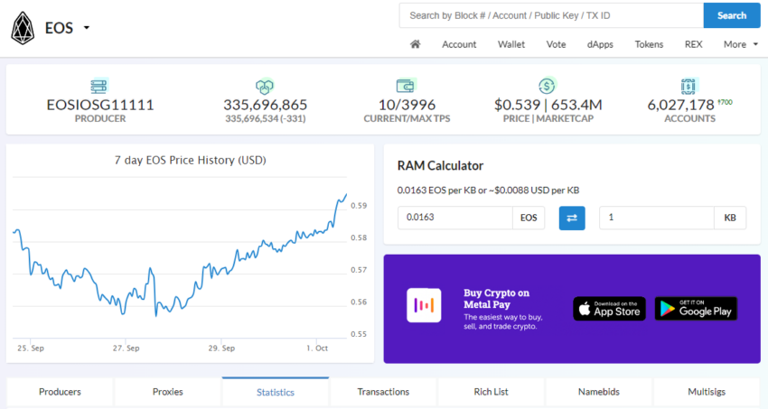Click the block cubes icon
Screen dimensions: 768x409
265,87
